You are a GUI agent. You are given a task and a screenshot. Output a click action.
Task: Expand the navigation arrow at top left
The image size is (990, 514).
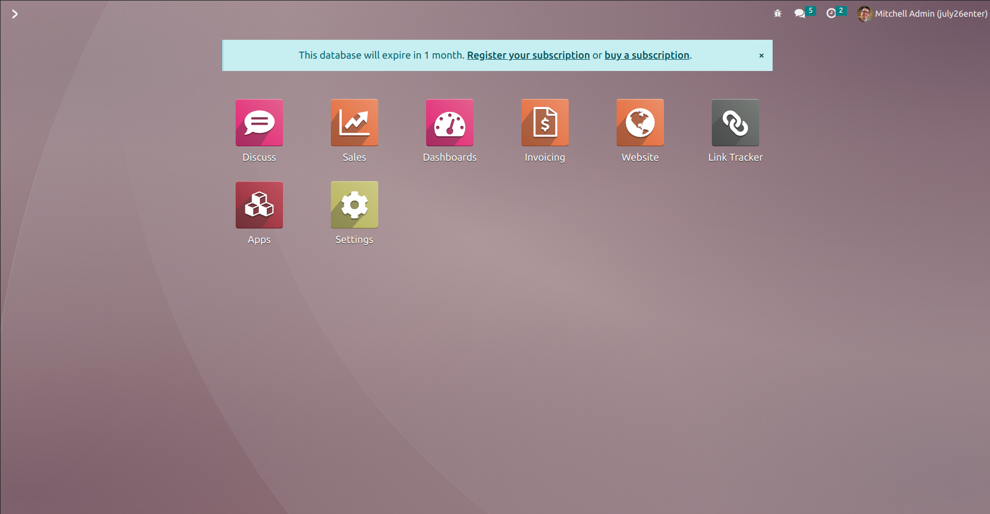pyautogui.click(x=15, y=14)
